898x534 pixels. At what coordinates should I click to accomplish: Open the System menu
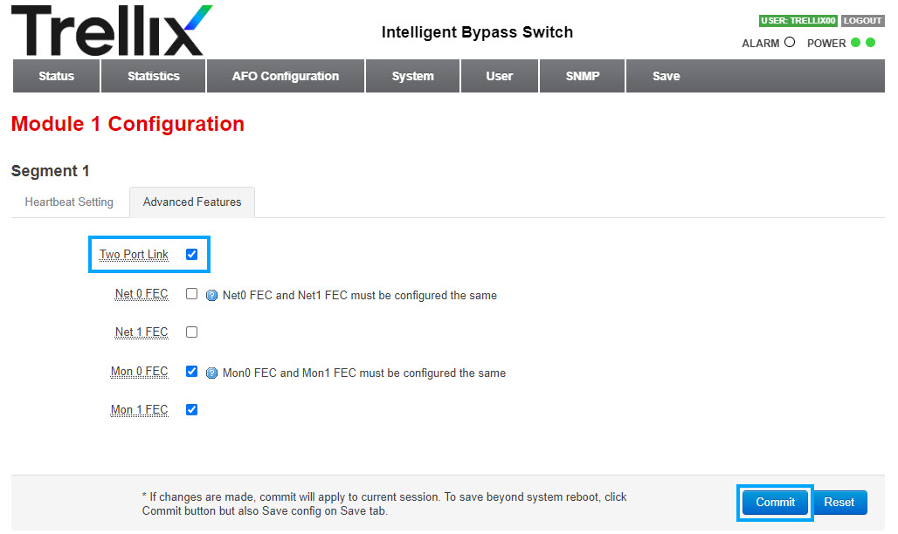pyautogui.click(x=412, y=76)
